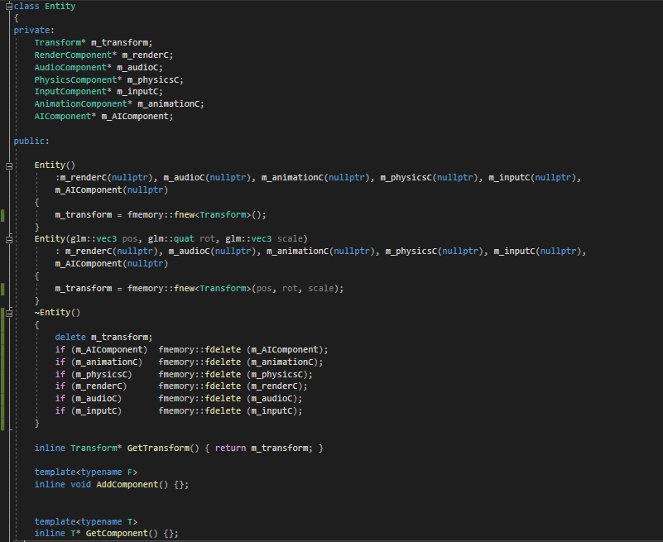This screenshot has height=542, width=663.
Task: Click the PhysicsComponent type name
Action: point(75,79)
